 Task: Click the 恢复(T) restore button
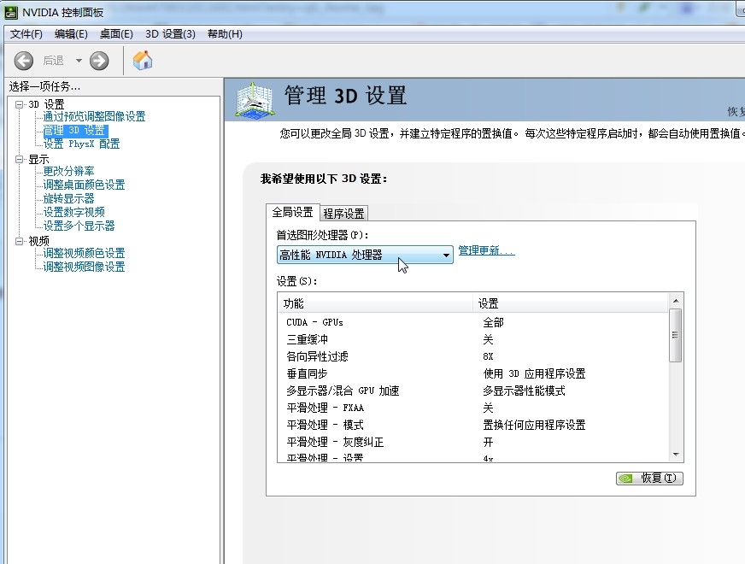click(x=649, y=478)
